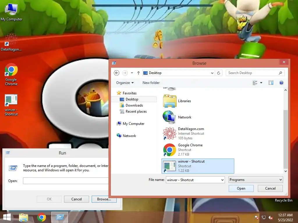Select Network in the navigation pane

pos(126,136)
